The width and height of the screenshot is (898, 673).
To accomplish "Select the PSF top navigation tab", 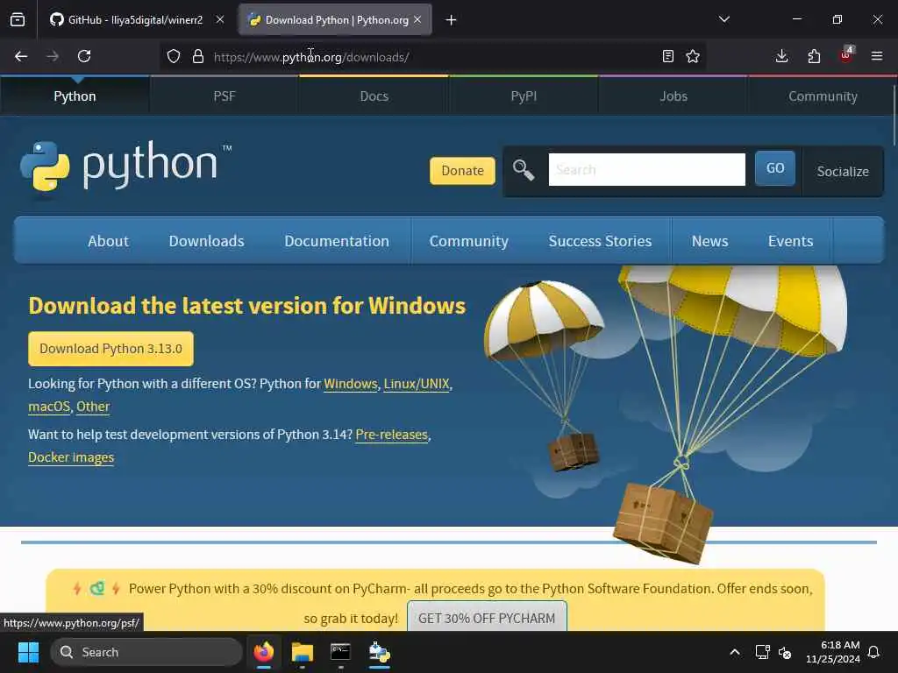I will pos(224,96).
